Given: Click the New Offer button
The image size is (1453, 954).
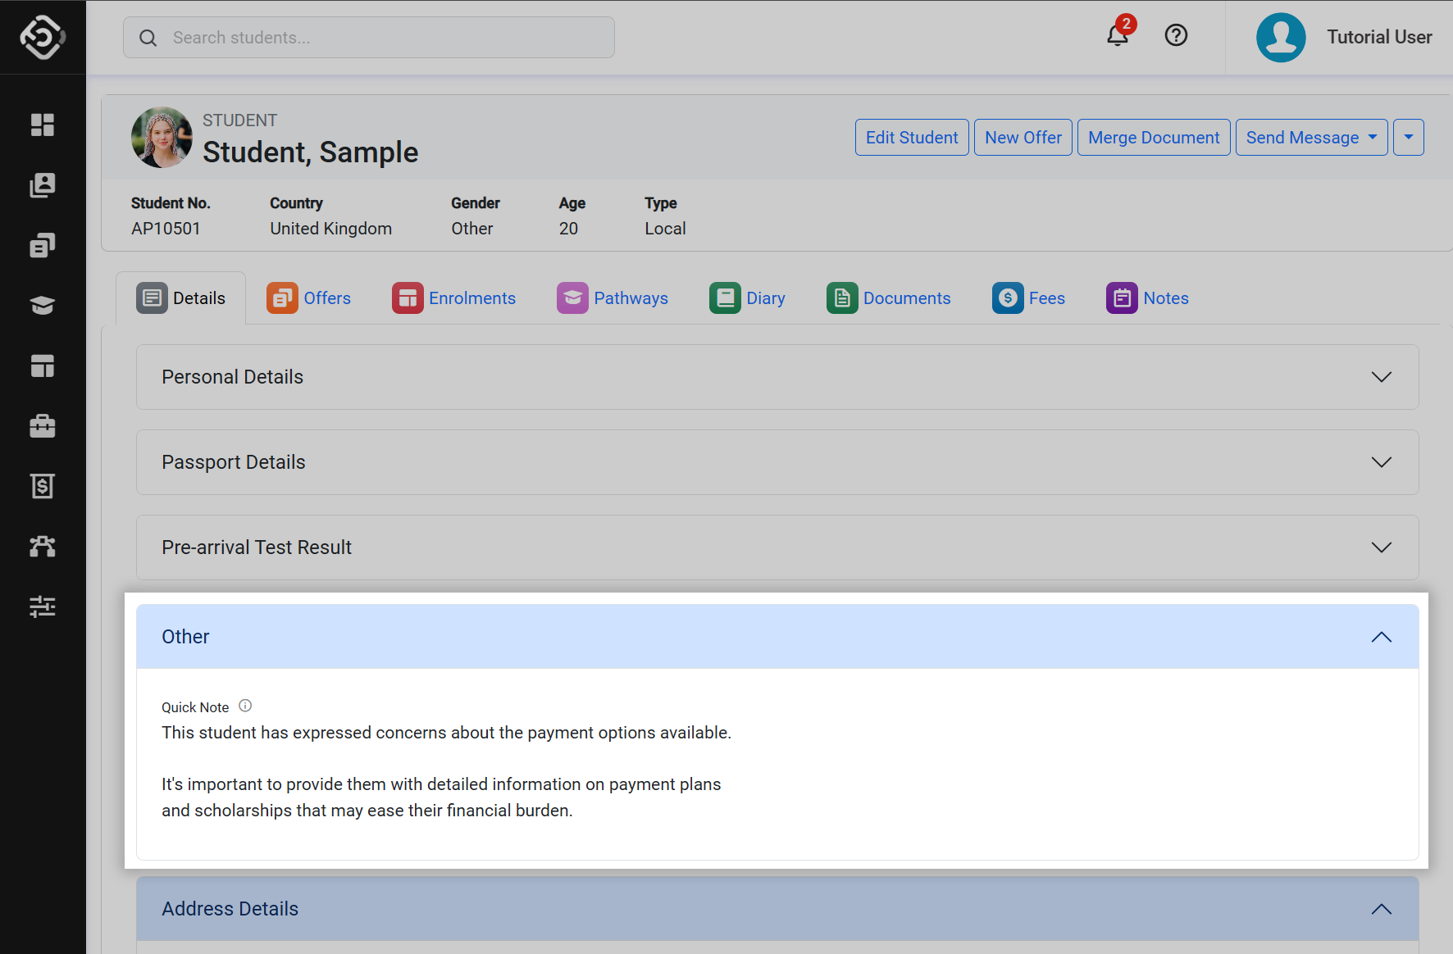Looking at the screenshot, I should coord(1023,138).
